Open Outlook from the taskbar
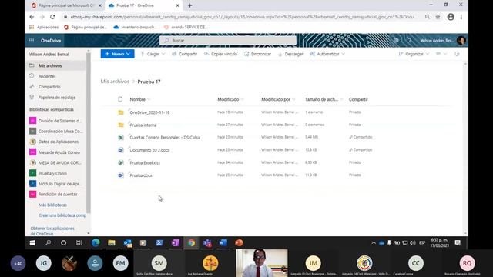 (x=128, y=243)
